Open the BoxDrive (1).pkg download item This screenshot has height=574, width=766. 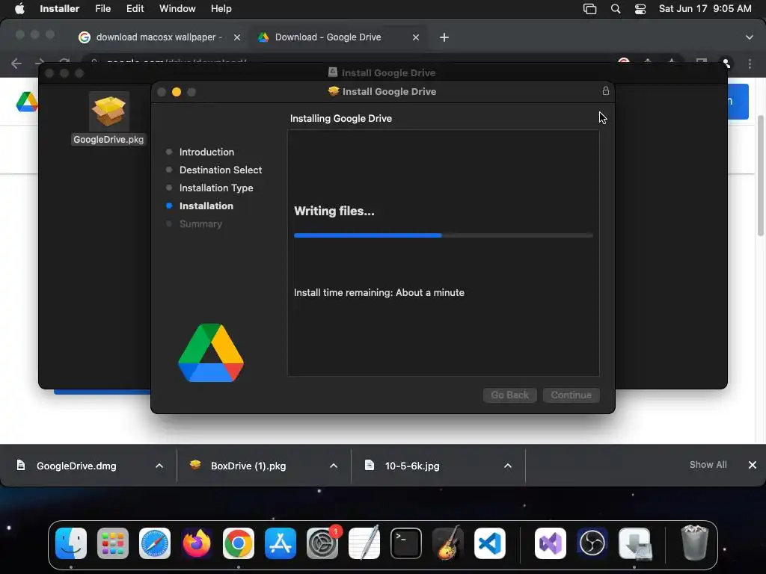coord(248,466)
